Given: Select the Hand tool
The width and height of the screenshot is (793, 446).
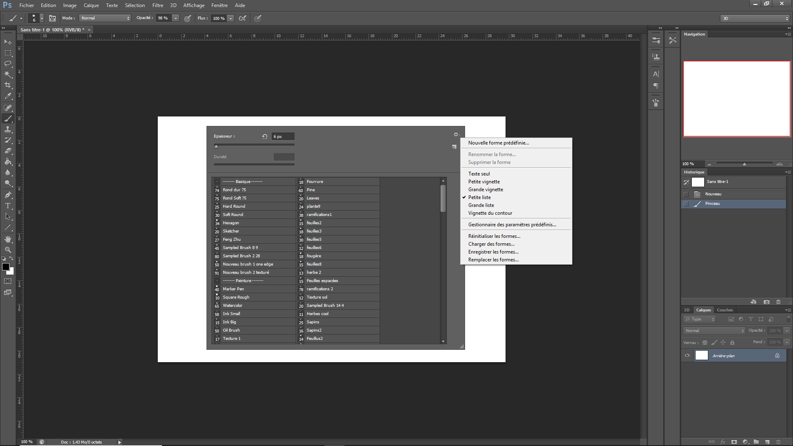Looking at the screenshot, I should click(8, 239).
